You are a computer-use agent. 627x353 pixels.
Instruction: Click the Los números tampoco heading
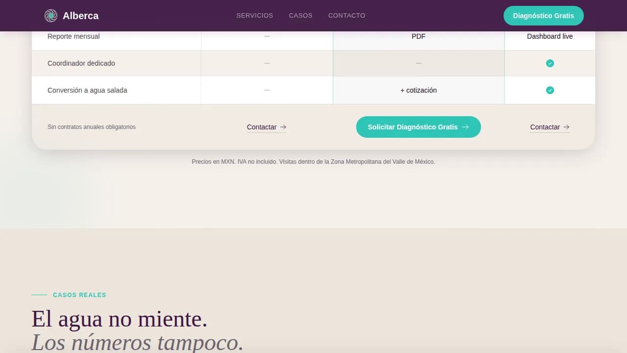click(138, 342)
